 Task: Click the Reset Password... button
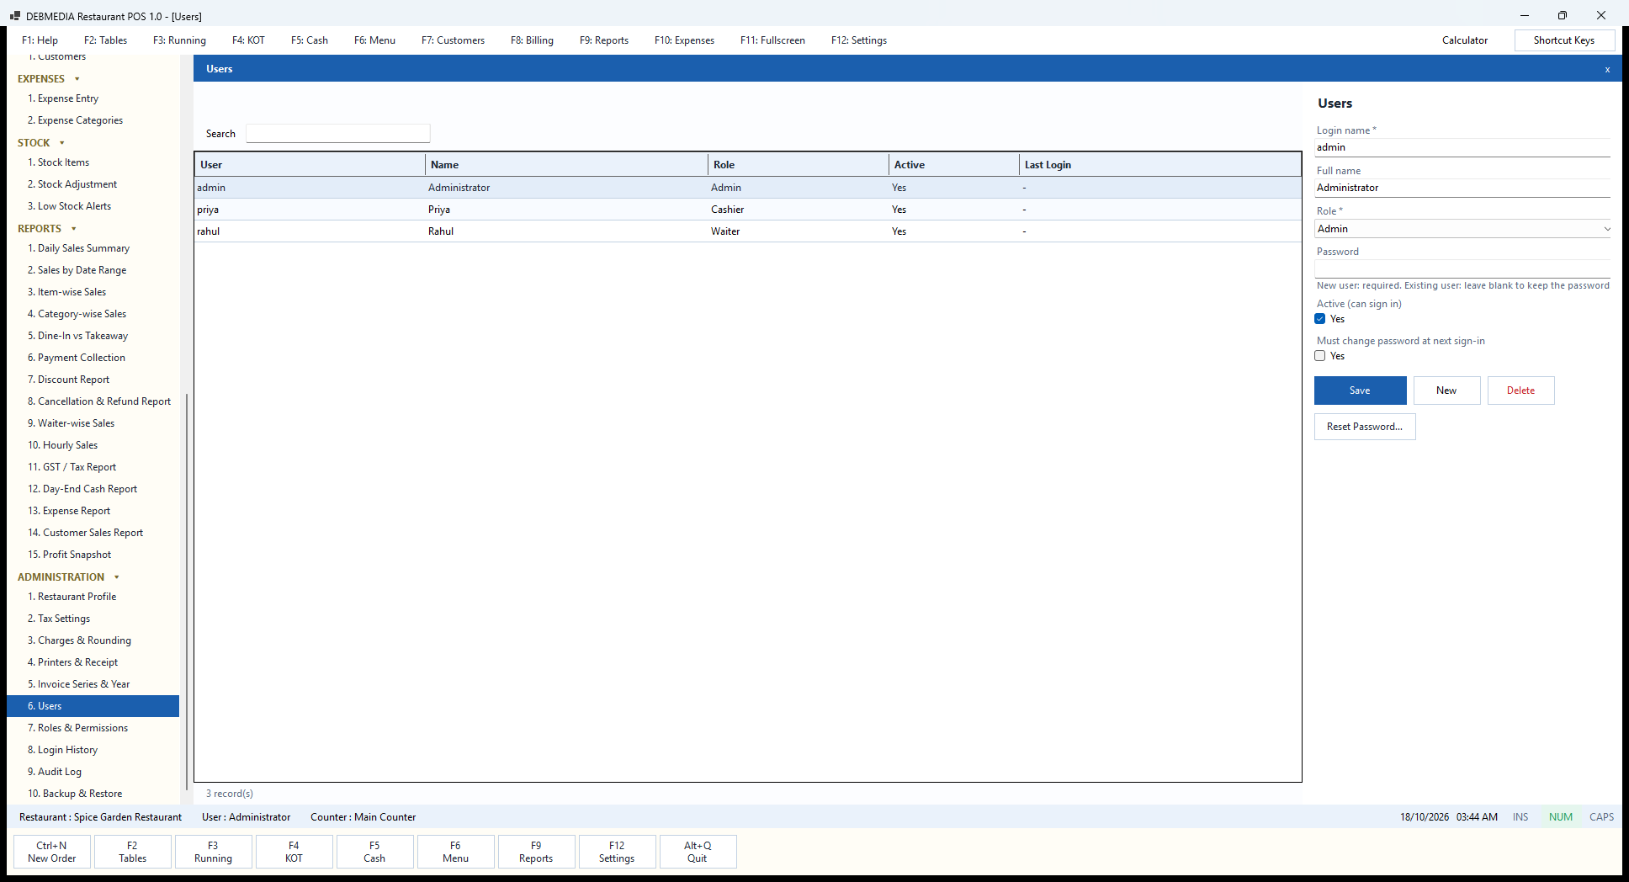coord(1365,427)
